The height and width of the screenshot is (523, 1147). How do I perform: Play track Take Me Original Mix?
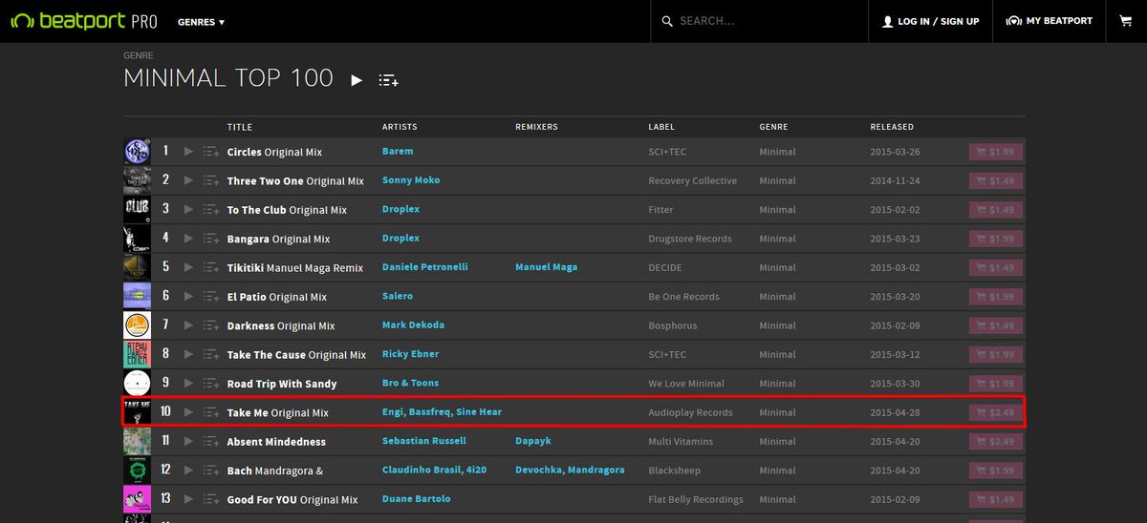point(188,412)
